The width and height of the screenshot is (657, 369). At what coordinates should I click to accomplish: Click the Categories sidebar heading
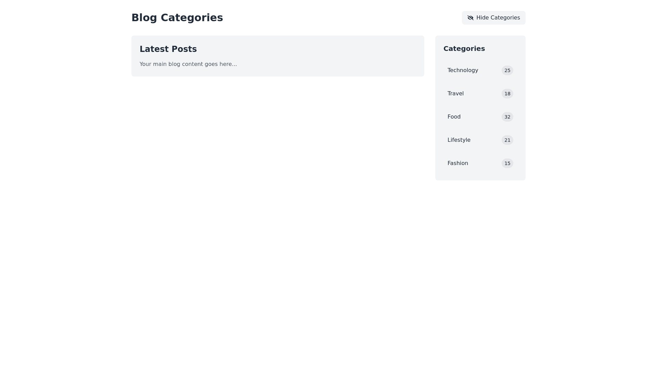pyautogui.click(x=464, y=49)
